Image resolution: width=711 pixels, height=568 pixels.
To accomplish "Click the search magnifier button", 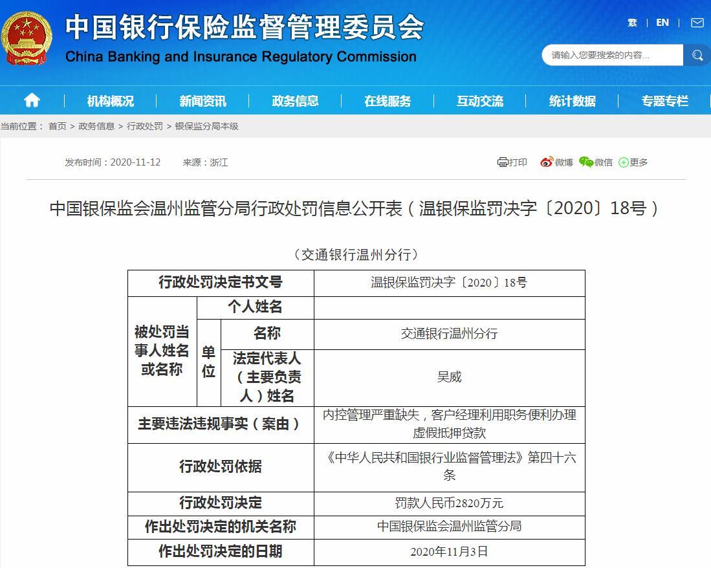I will (697, 55).
